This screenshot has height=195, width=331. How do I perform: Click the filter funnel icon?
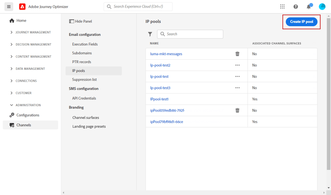[150, 34]
